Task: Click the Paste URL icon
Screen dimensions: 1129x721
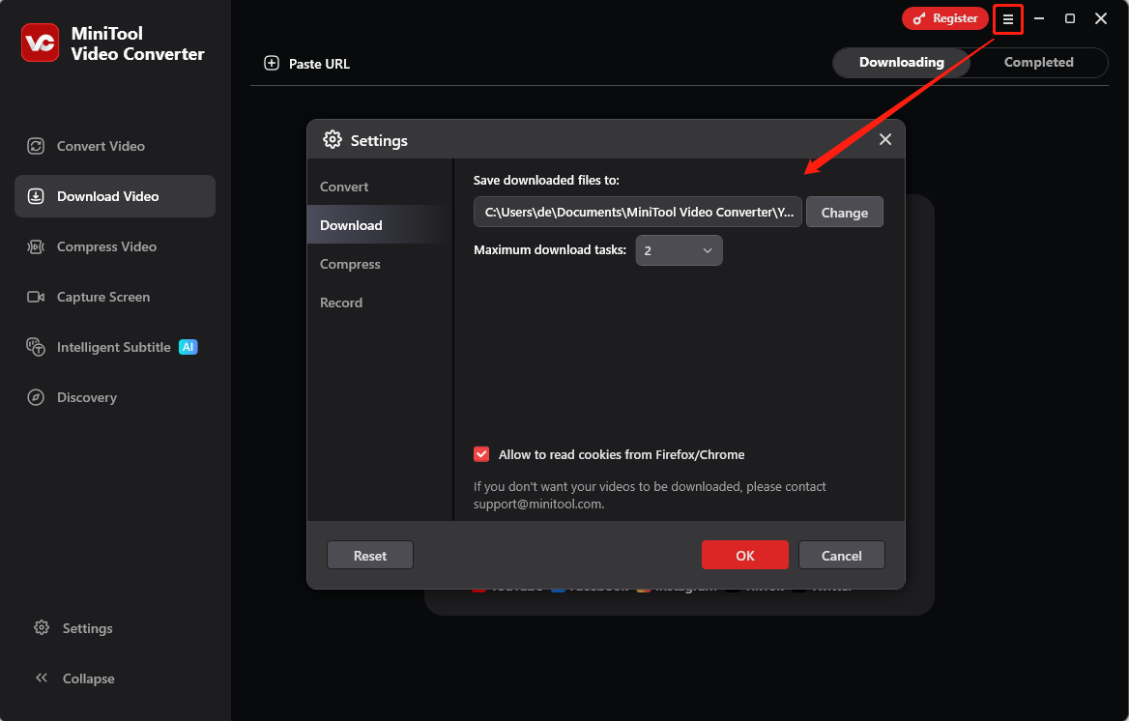Action: [272, 63]
